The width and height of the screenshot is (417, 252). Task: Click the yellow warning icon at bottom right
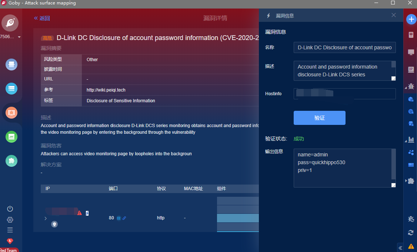click(x=411, y=246)
